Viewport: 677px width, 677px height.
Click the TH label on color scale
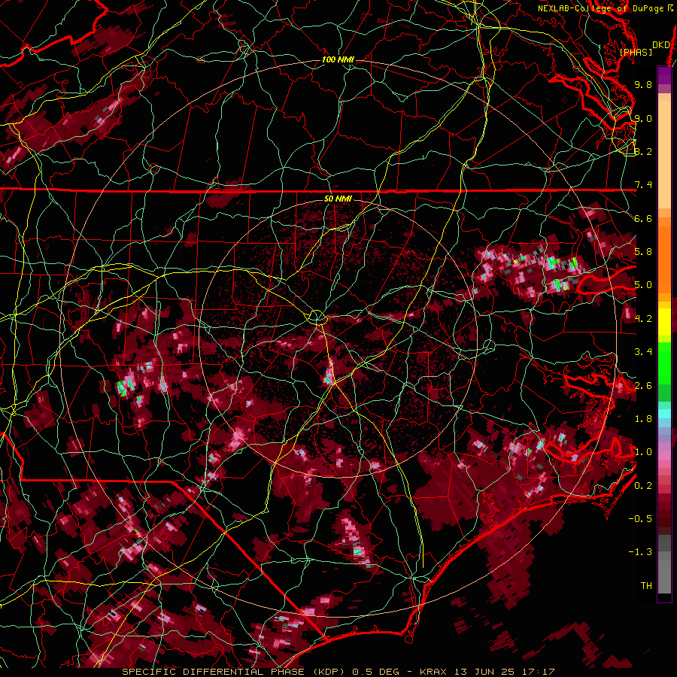coord(646,586)
